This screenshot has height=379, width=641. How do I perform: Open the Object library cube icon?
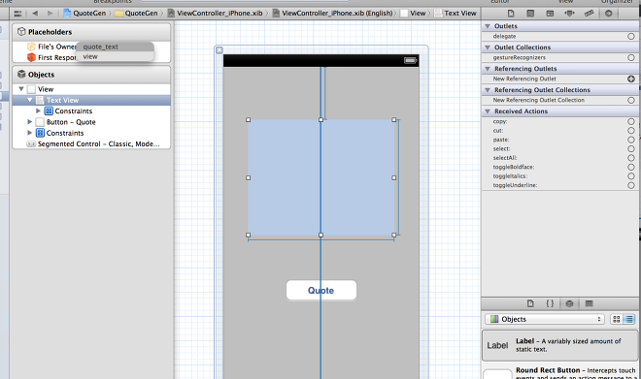coord(569,303)
